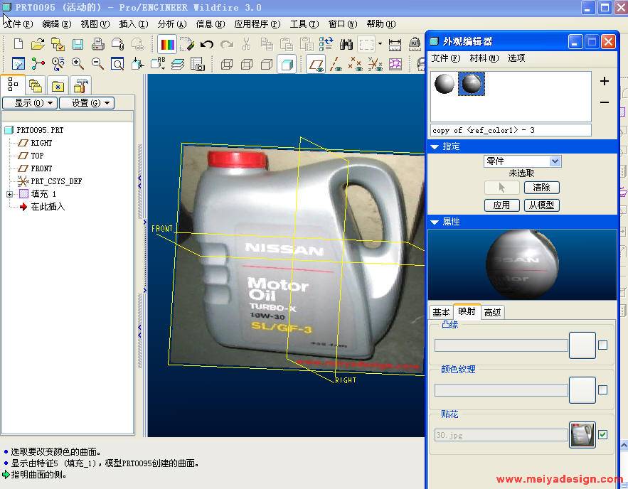Click the Undo arrow in toolbar
The width and height of the screenshot is (628, 489).
pos(207,44)
